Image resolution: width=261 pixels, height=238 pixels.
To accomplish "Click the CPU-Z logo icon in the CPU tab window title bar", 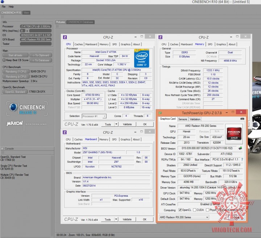I will [65, 37].
